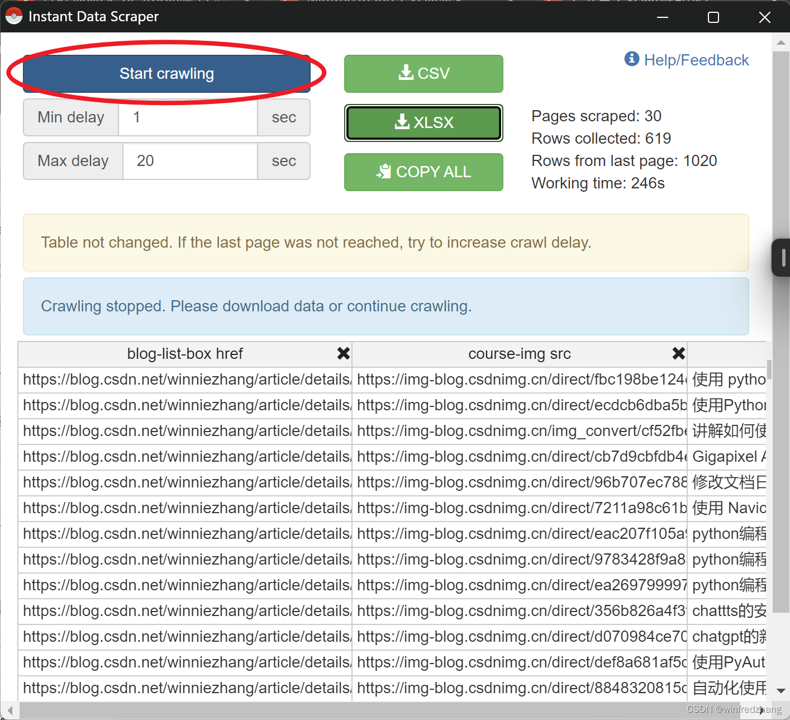Maximize the Instant Data Scraper window
This screenshot has width=790, height=720.
point(713,17)
